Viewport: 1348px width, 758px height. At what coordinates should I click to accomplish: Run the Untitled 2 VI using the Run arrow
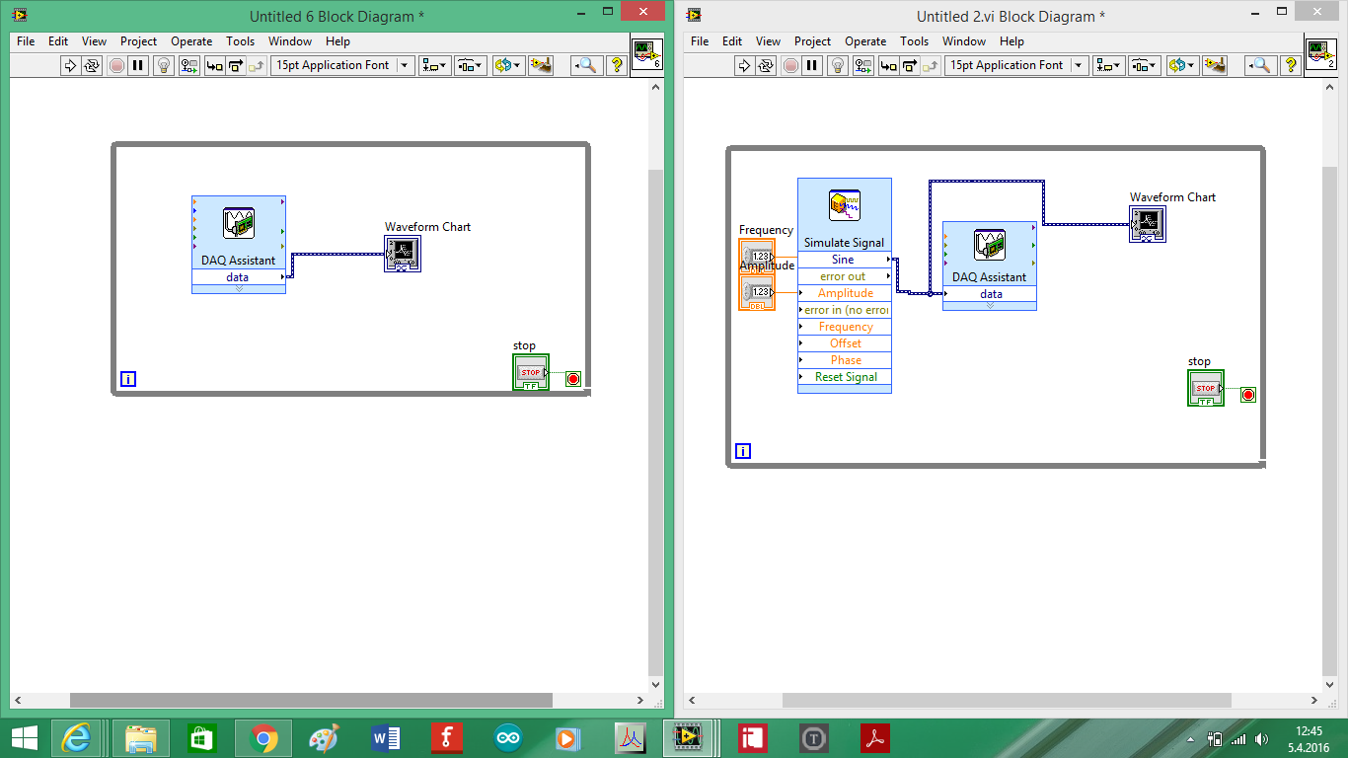(743, 65)
